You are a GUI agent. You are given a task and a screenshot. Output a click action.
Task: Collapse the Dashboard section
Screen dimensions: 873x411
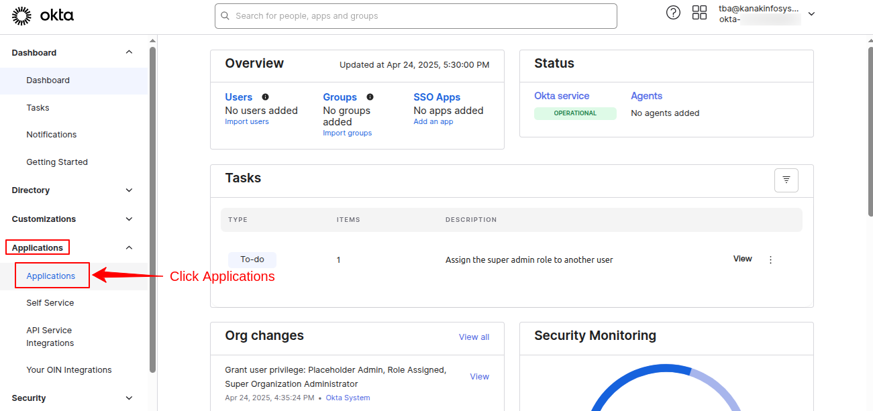click(x=130, y=52)
